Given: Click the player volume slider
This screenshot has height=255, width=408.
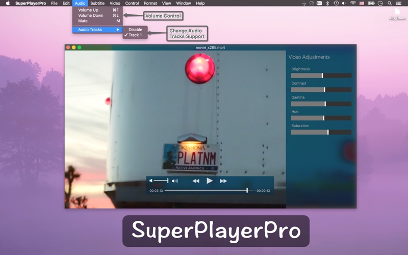Looking at the screenshot, I should [x=161, y=181].
